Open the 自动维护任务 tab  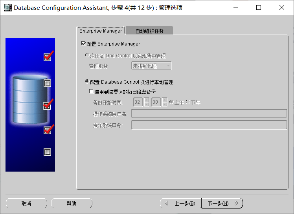click(149, 31)
